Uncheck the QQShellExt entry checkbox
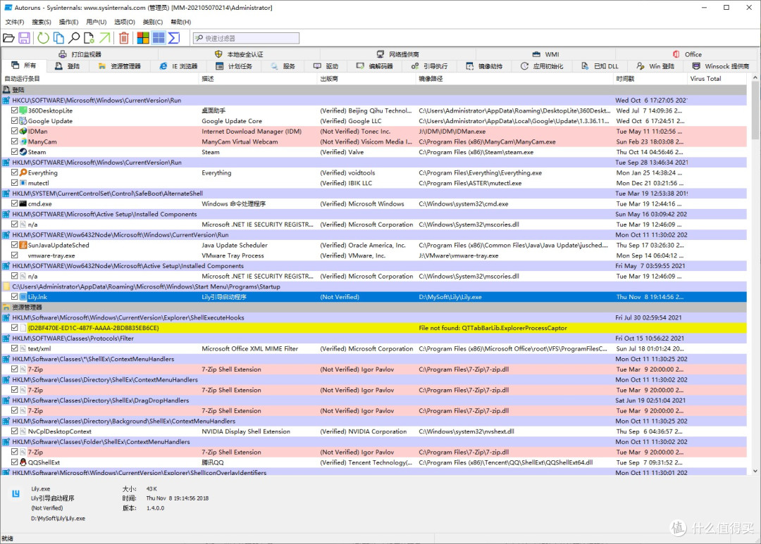The height and width of the screenshot is (544, 761). (15, 462)
